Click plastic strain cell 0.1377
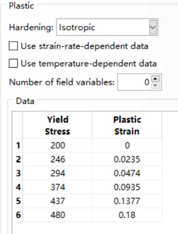The image size is (178, 234). tap(127, 201)
